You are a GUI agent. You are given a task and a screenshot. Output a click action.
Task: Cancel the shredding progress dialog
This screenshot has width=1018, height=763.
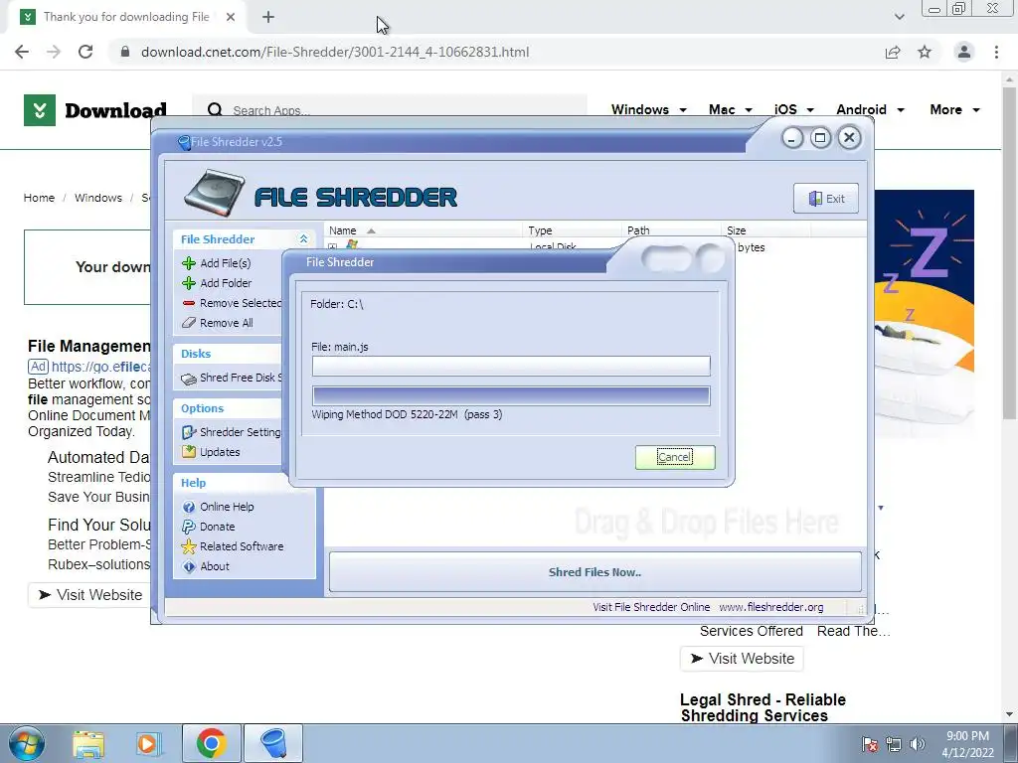pyautogui.click(x=675, y=457)
